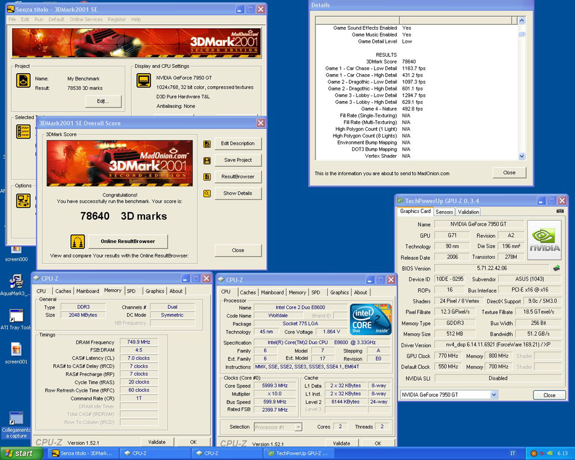
Task: Click Validate in the left CPU-Z window
Action: pyautogui.click(x=157, y=442)
